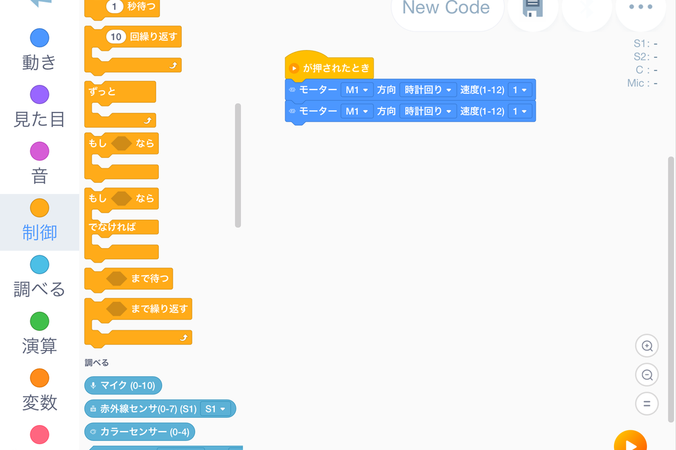Screen dimensions: 676x450
Task: Click the color sensor icon on カラーセンサー block
Action: 93,432
